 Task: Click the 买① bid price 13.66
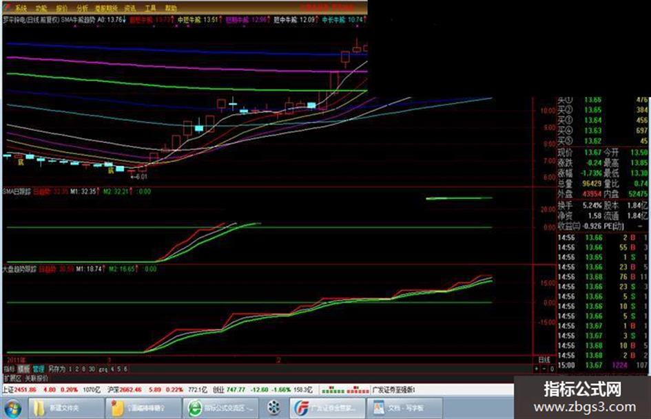[592, 100]
